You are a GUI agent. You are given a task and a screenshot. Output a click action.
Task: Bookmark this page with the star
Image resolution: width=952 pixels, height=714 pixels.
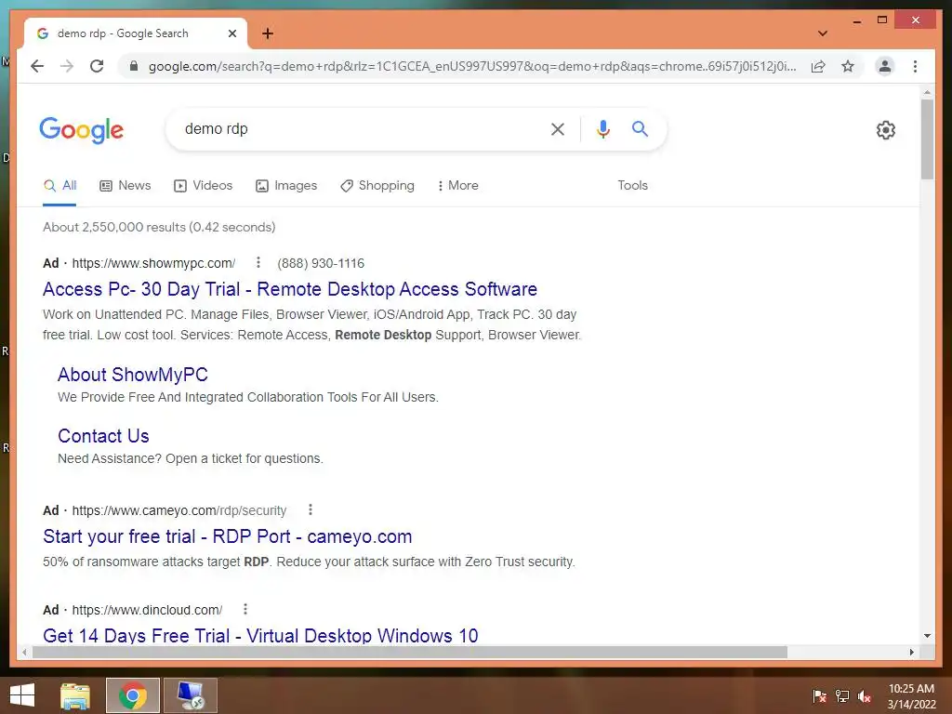(x=848, y=66)
